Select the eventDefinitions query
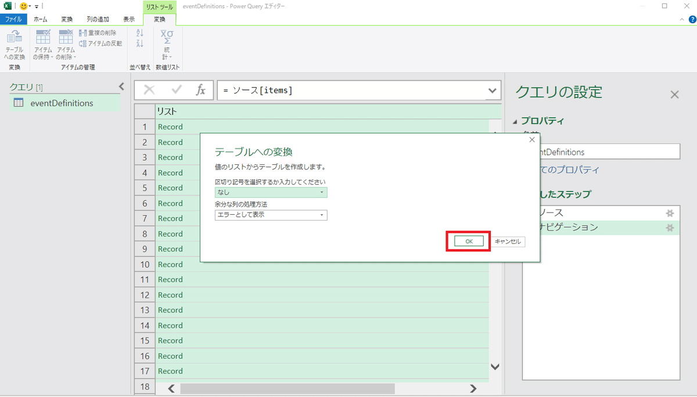 (65, 103)
